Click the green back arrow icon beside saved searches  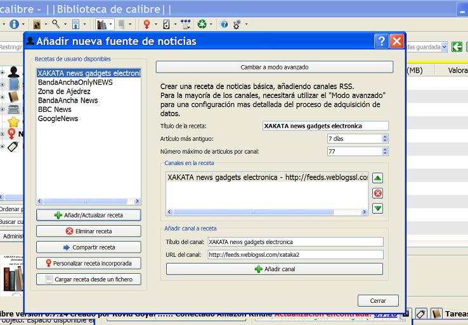(x=457, y=47)
